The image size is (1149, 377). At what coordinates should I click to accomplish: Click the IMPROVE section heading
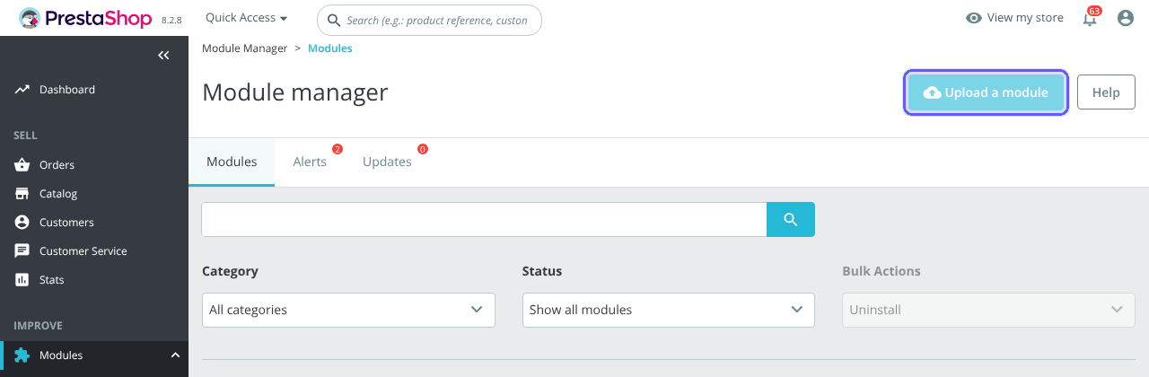[x=38, y=326]
